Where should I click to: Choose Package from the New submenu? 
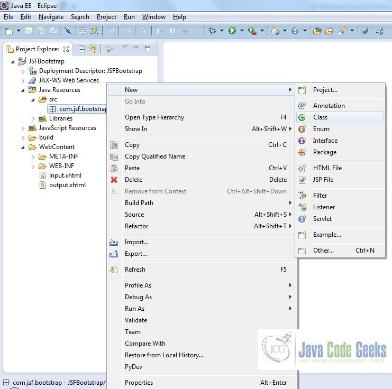click(x=340, y=152)
